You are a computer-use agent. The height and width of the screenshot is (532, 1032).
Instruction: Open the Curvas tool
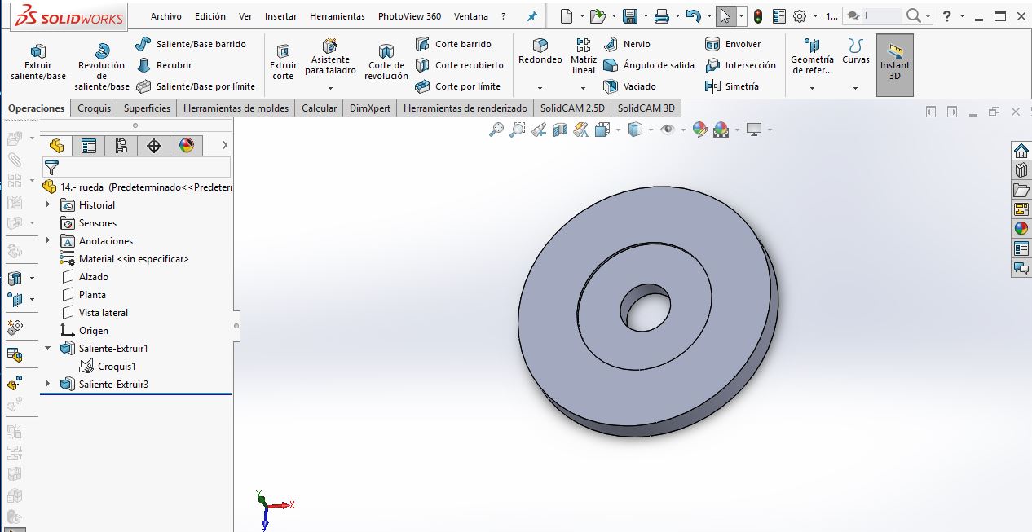point(855,52)
